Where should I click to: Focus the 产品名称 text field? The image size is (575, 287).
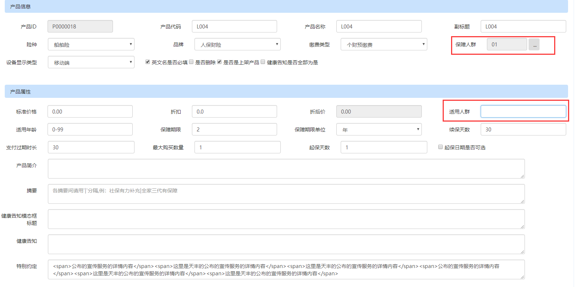tap(379, 27)
